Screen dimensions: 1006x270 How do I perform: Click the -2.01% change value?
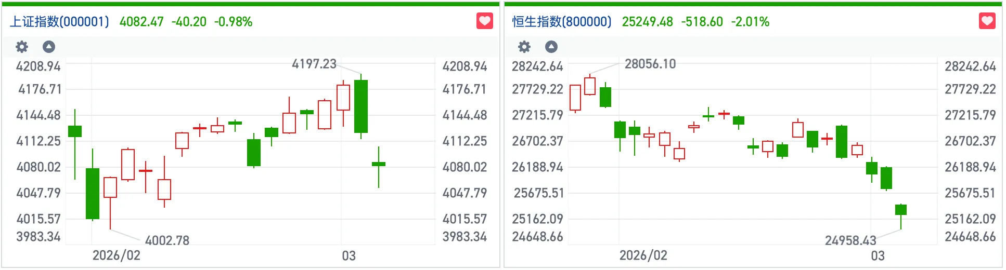pos(751,22)
